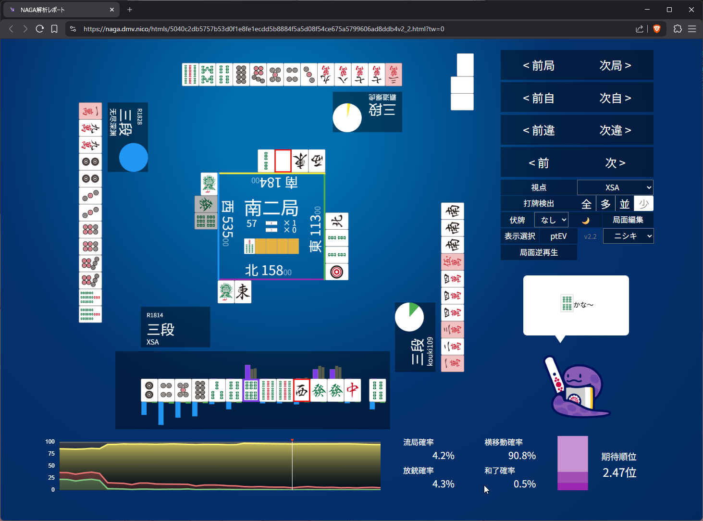This screenshot has height=521, width=703.
Task: Click the 局面編集 button
Action: [x=628, y=220]
